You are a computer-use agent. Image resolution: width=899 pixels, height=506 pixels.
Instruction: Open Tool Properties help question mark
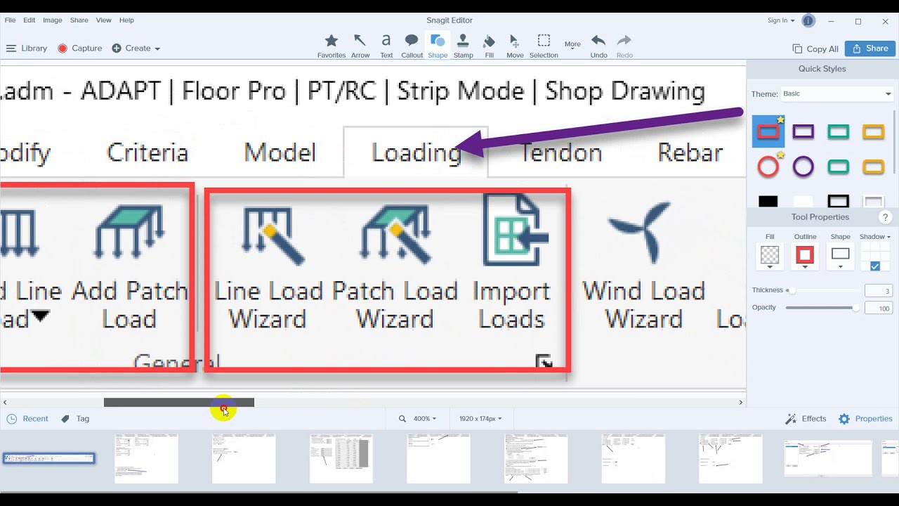click(886, 218)
